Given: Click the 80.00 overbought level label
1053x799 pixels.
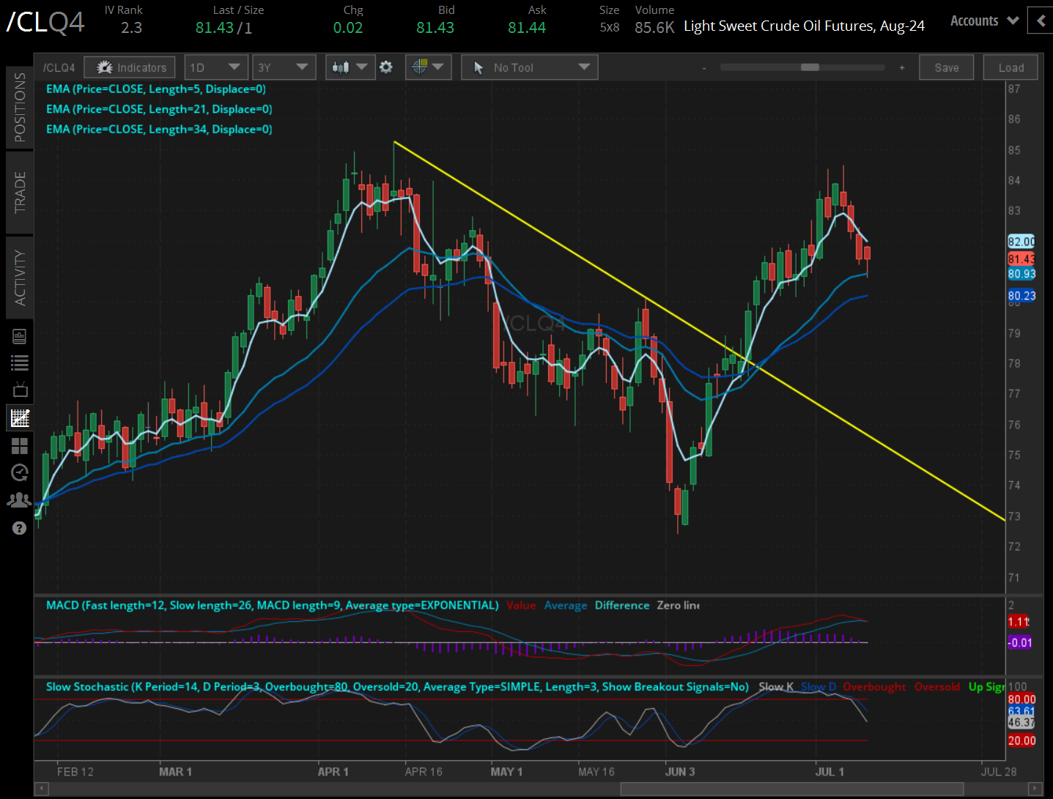Looking at the screenshot, I should [1021, 699].
